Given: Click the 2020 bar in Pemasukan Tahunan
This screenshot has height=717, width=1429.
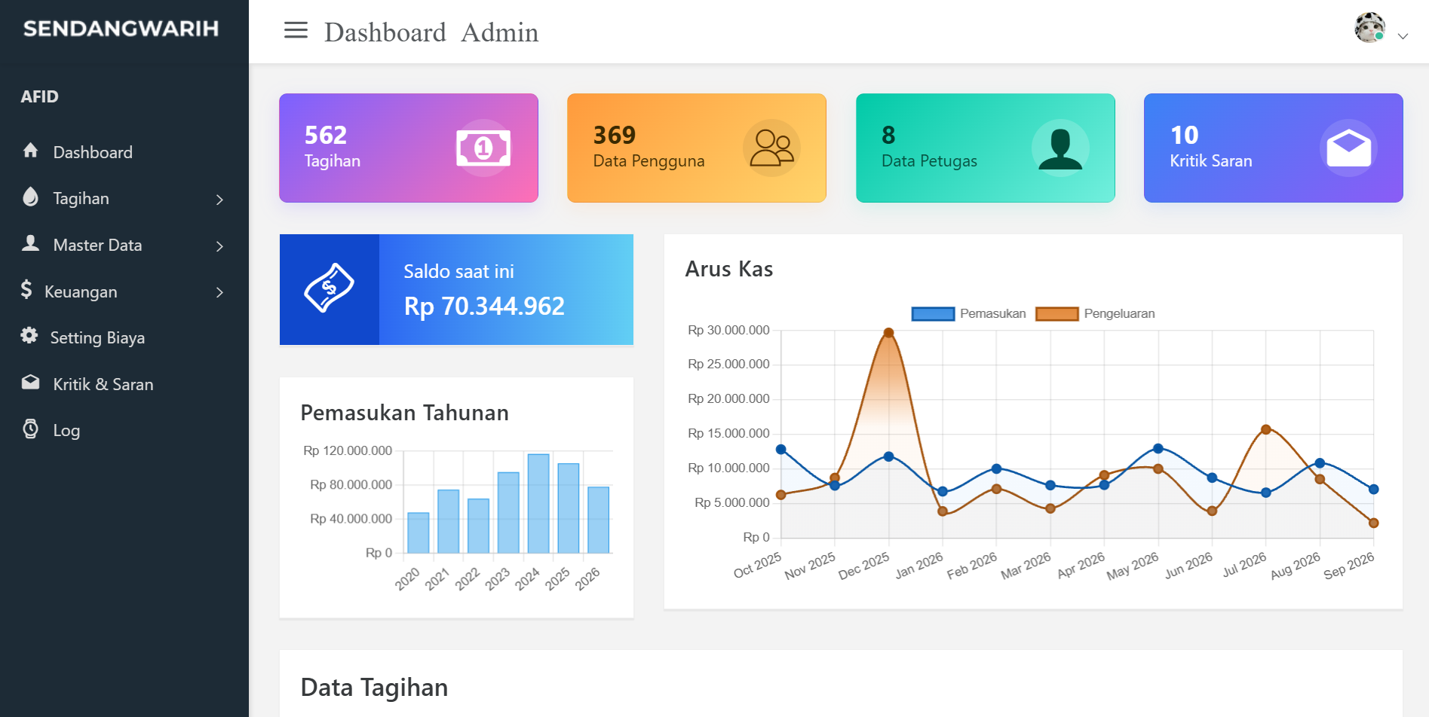Looking at the screenshot, I should [418, 532].
